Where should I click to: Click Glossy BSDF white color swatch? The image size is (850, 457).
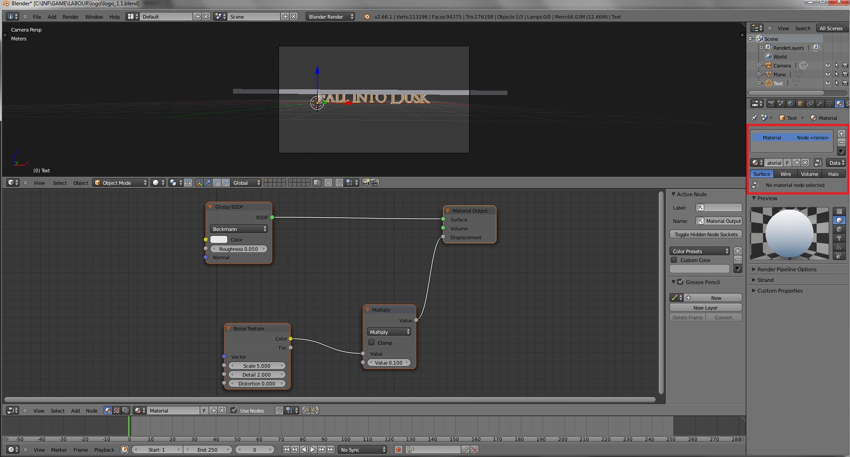coord(218,239)
